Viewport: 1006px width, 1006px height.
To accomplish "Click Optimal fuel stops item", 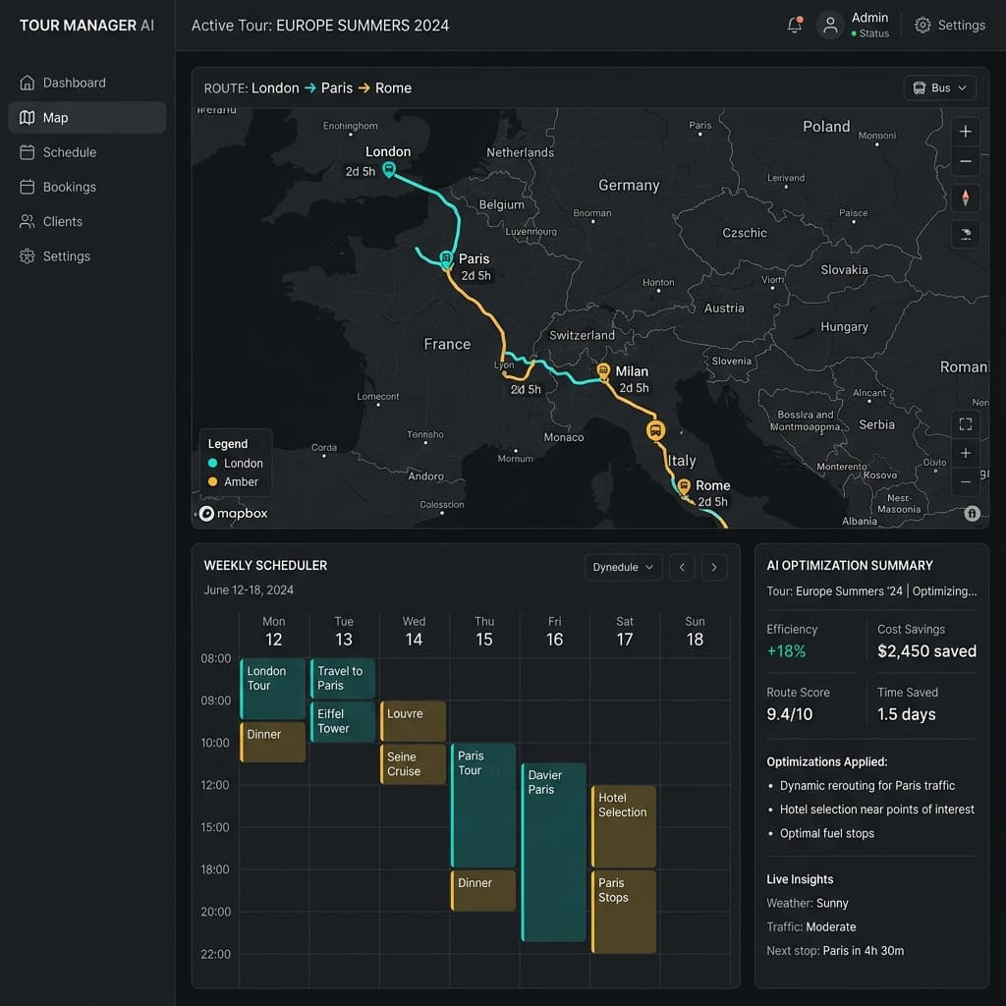I will (x=826, y=833).
